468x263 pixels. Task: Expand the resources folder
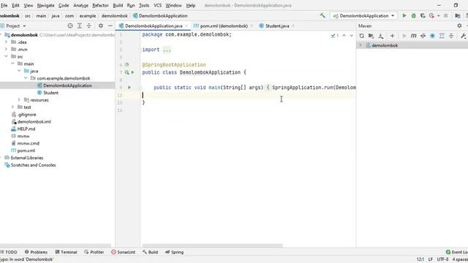pos(19,100)
